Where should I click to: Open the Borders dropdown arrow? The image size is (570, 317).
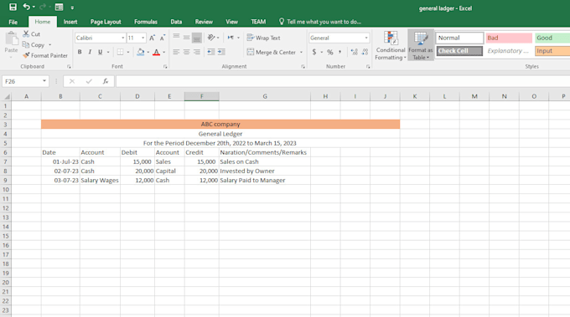coord(128,52)
